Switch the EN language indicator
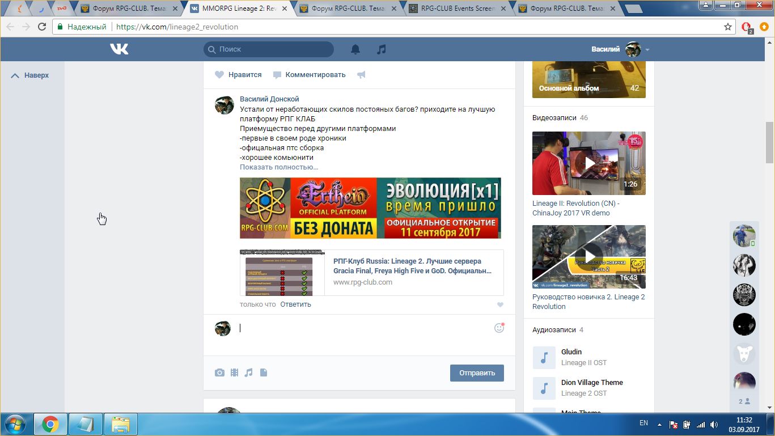775x436 pixels. pos(643,423)
